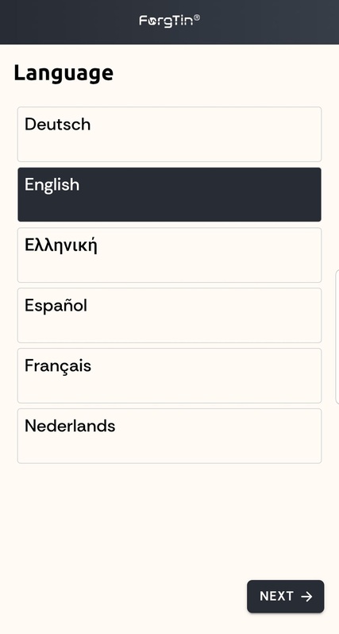The width and height of the screenshot is (339, 634).
Task: Pick Español from the language list
Action: coord(169,315)
